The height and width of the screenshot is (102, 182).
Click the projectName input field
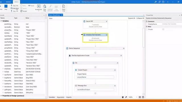95,77
